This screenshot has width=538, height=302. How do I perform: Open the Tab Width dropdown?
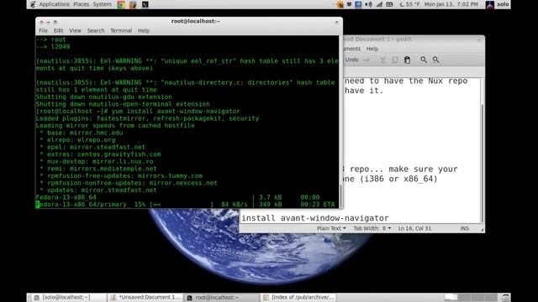click(372, 228)
